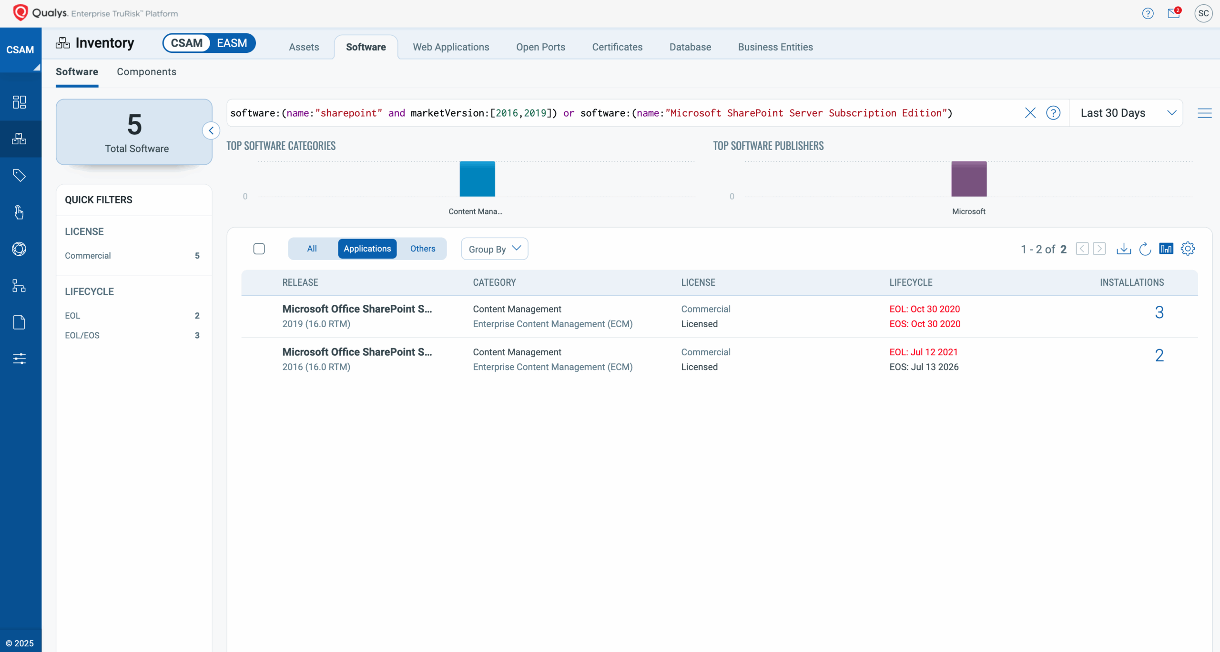The height and width of the screenshot is (652, 1220).
Task: Refresh the software results
Action: click(x=1145, y=249)
